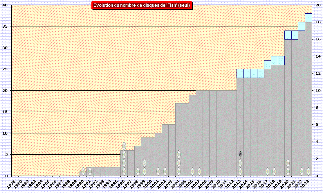Screen dimensions: 323x193
Task: Click the value 18 on the right axis
Action: 318,22
